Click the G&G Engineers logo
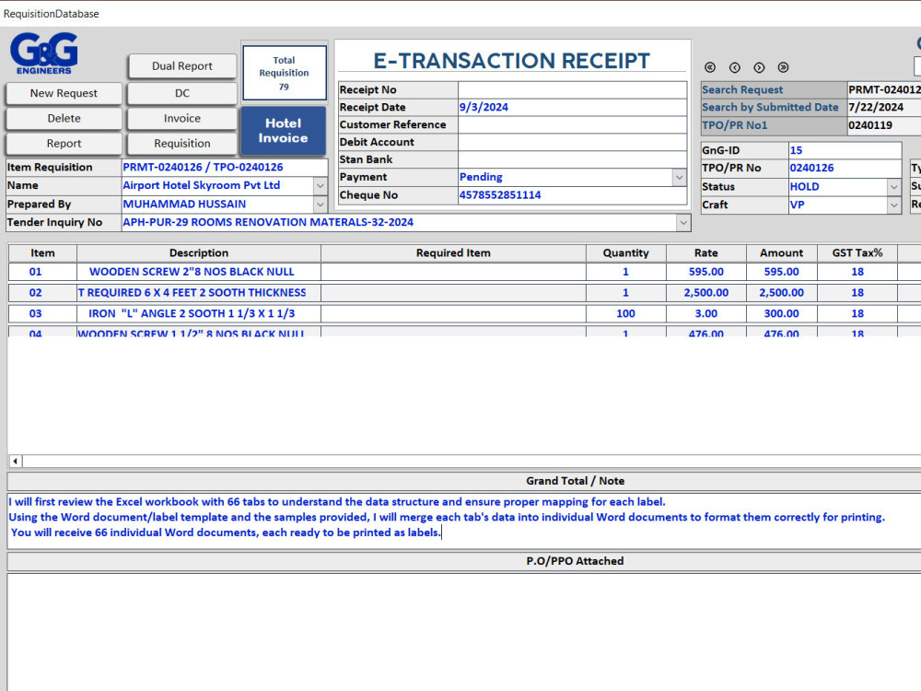Viewport: 921px width, 691px height. 44,53
